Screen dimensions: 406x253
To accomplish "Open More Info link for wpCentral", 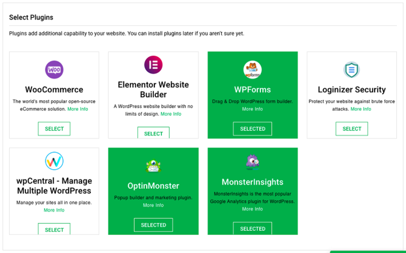I will coord(54,210).
